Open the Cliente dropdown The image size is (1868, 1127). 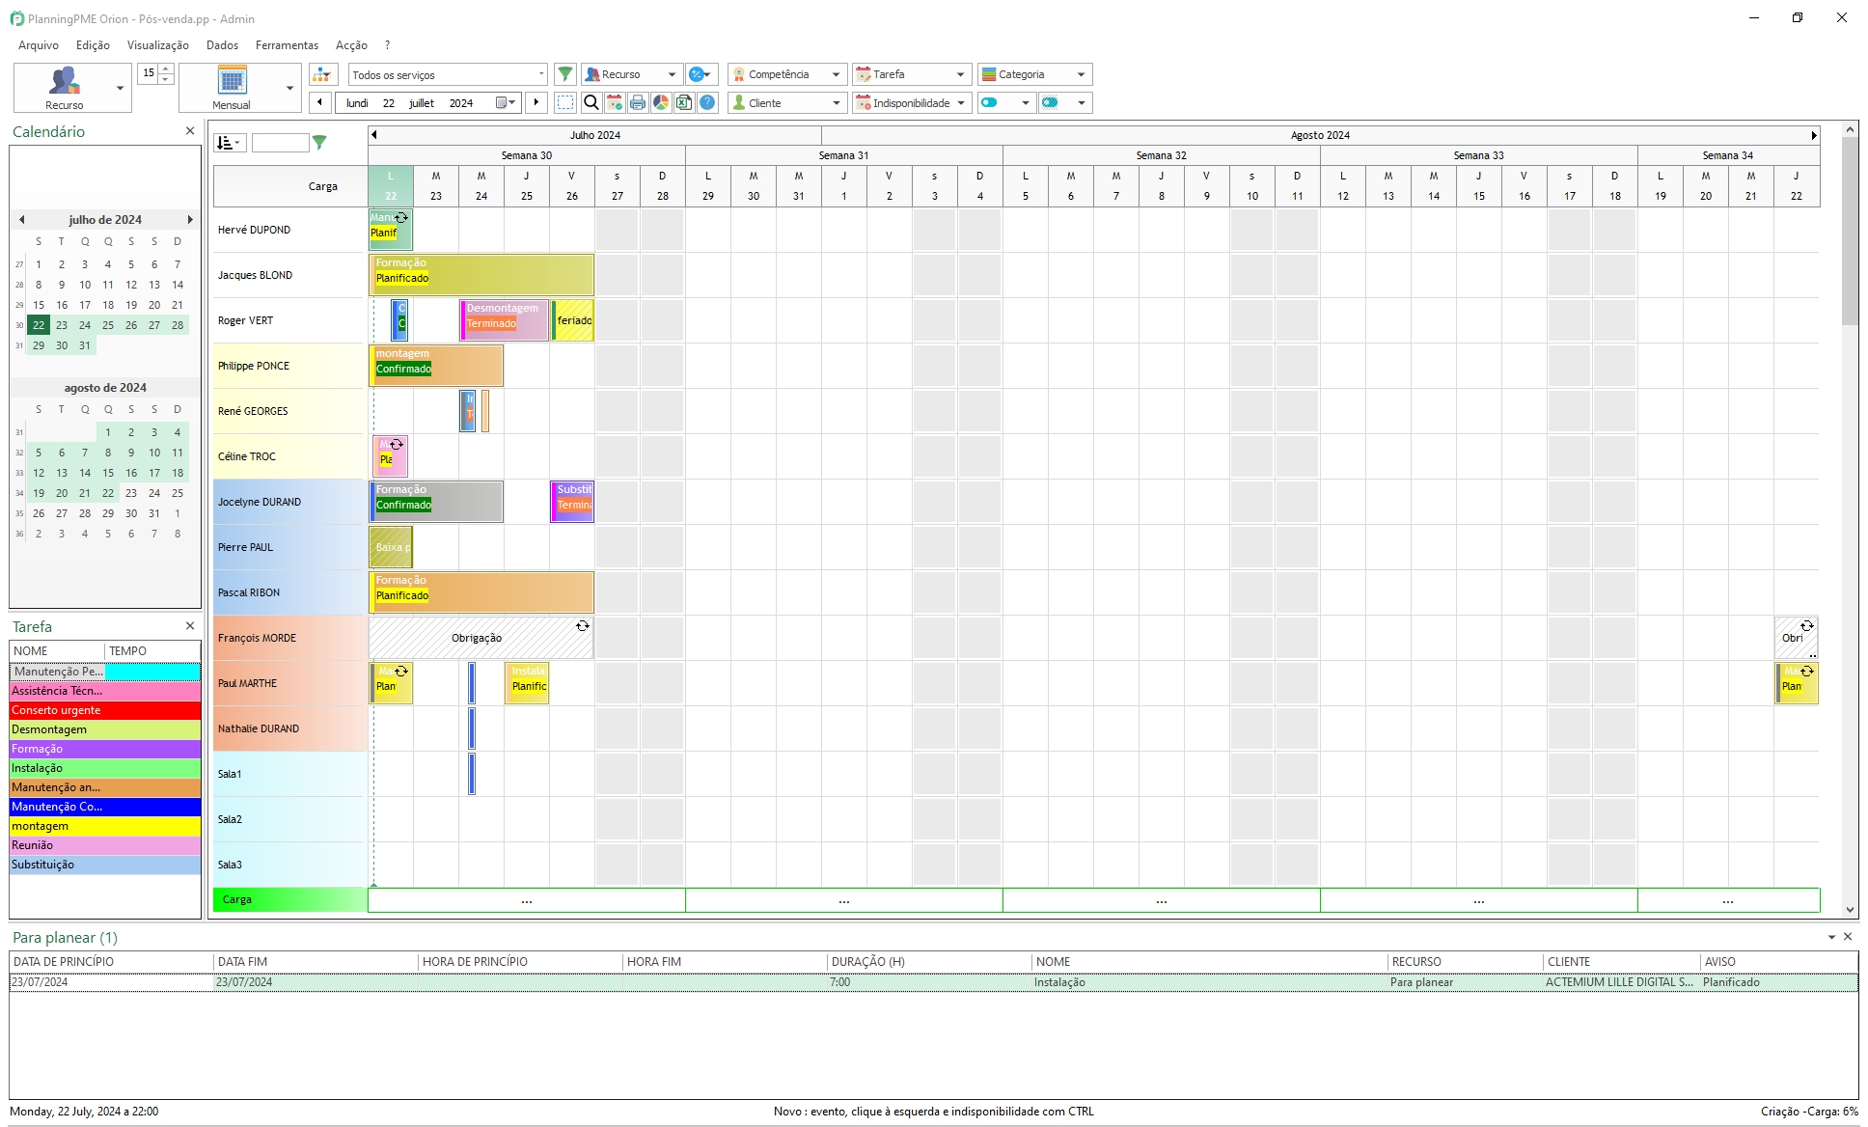[786, 102]
